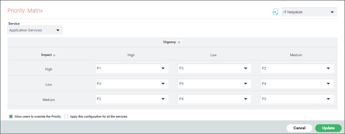Click the Priority Matrix page title

tap(25, 11)
